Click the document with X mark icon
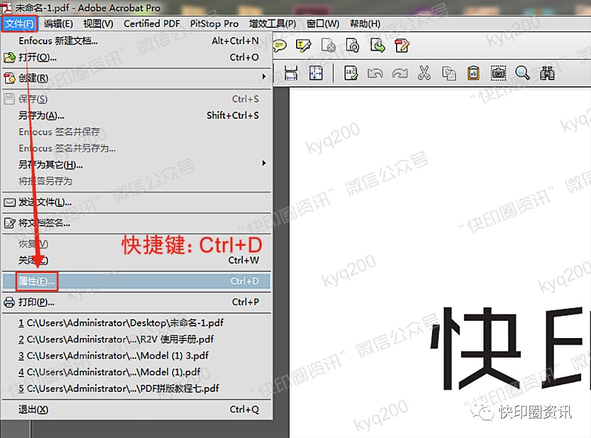This screenshot has width=591, height=438. pyautogui.click(x=328, y=46)
